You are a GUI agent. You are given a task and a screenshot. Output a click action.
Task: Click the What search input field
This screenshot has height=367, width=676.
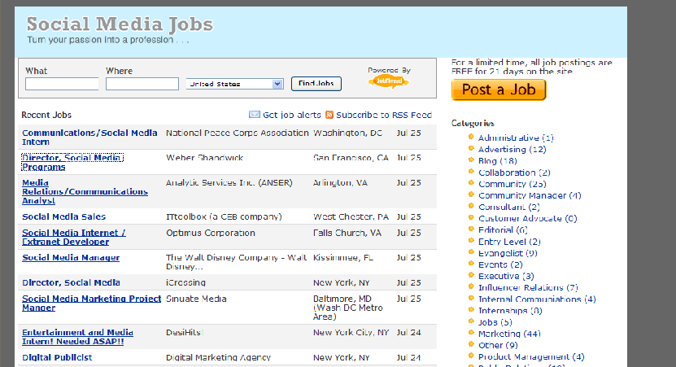[62, 84]
